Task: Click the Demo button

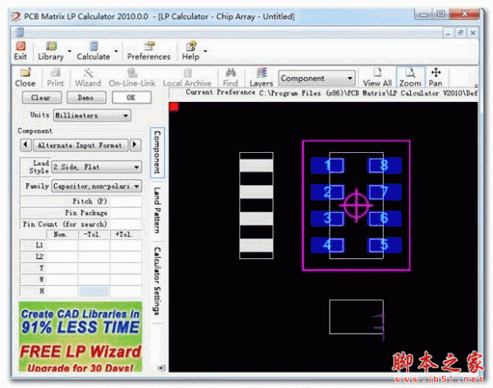Action: tap(86, 98)
